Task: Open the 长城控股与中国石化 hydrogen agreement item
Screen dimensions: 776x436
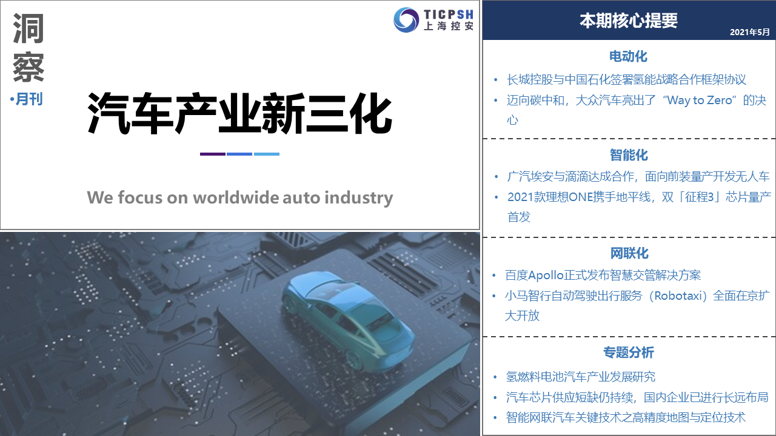Action: 626,79
